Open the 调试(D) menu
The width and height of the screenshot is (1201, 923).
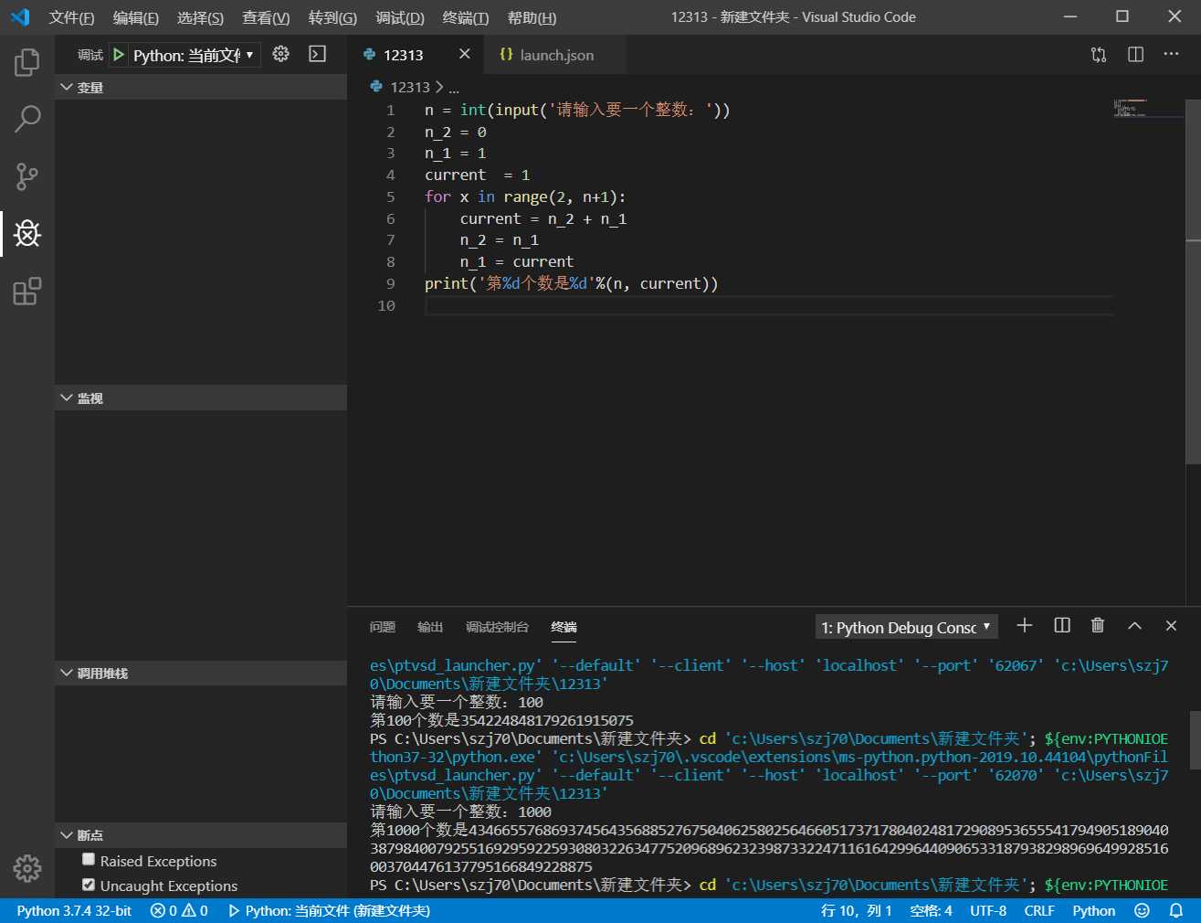tap(400, 17)
